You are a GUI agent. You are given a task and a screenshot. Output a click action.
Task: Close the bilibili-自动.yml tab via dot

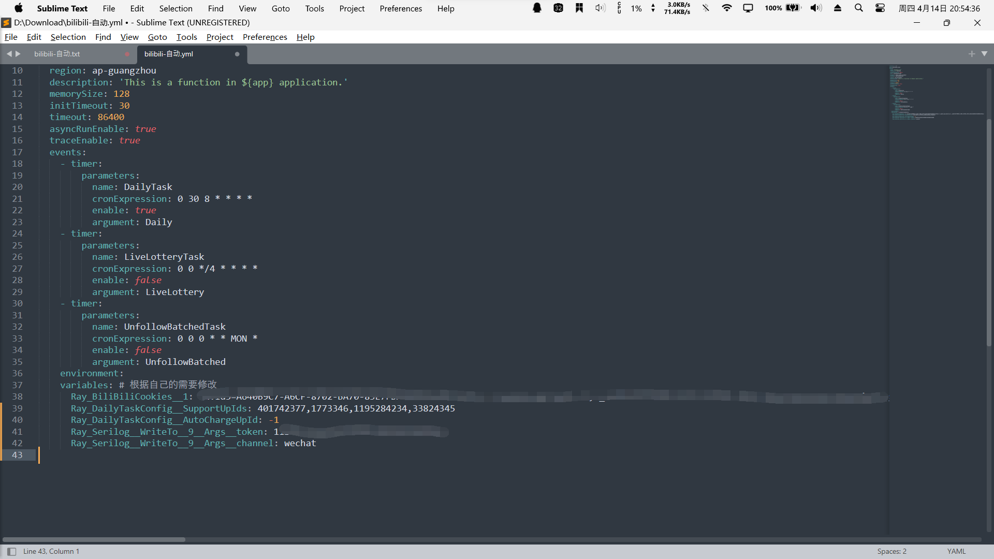pyautogui.click(x=237, y=54)
